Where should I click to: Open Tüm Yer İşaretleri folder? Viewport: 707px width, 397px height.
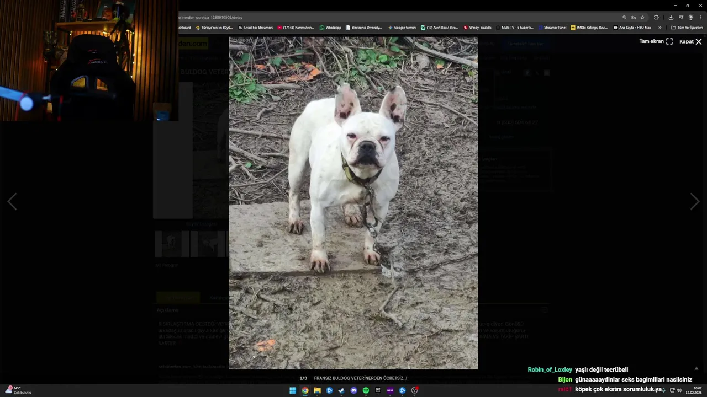coord(687,28)
